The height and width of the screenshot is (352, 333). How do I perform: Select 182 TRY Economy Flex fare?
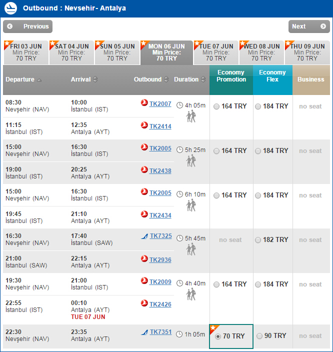(258, 240)
